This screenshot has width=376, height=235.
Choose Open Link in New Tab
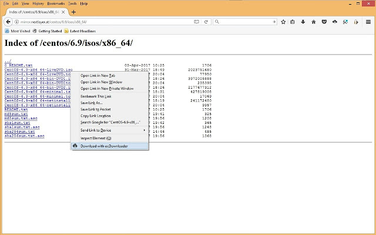110,76
